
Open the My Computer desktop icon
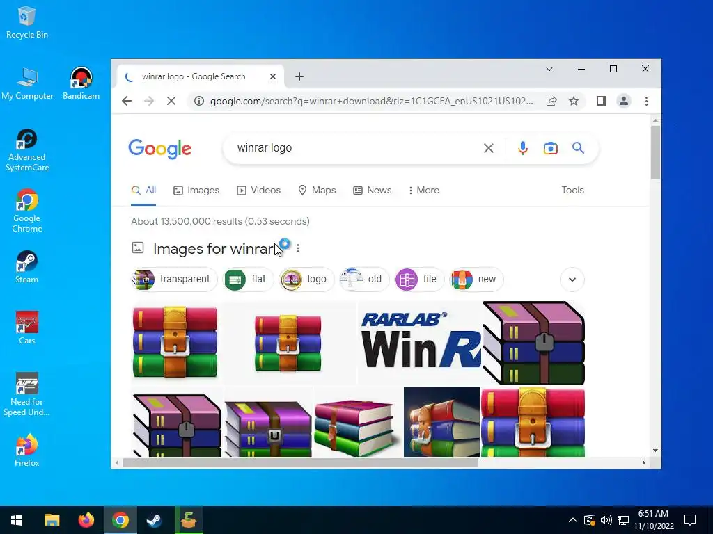tap(27, 83)
